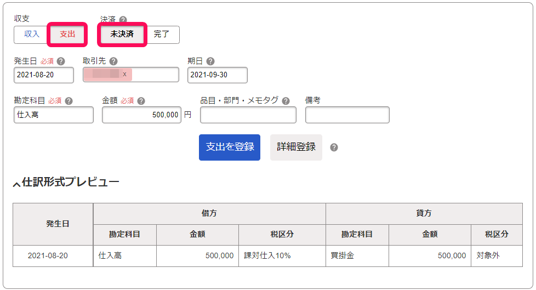Click credit tax cell 対象外
The image size is (536, 290).
(x=497, y=256)
